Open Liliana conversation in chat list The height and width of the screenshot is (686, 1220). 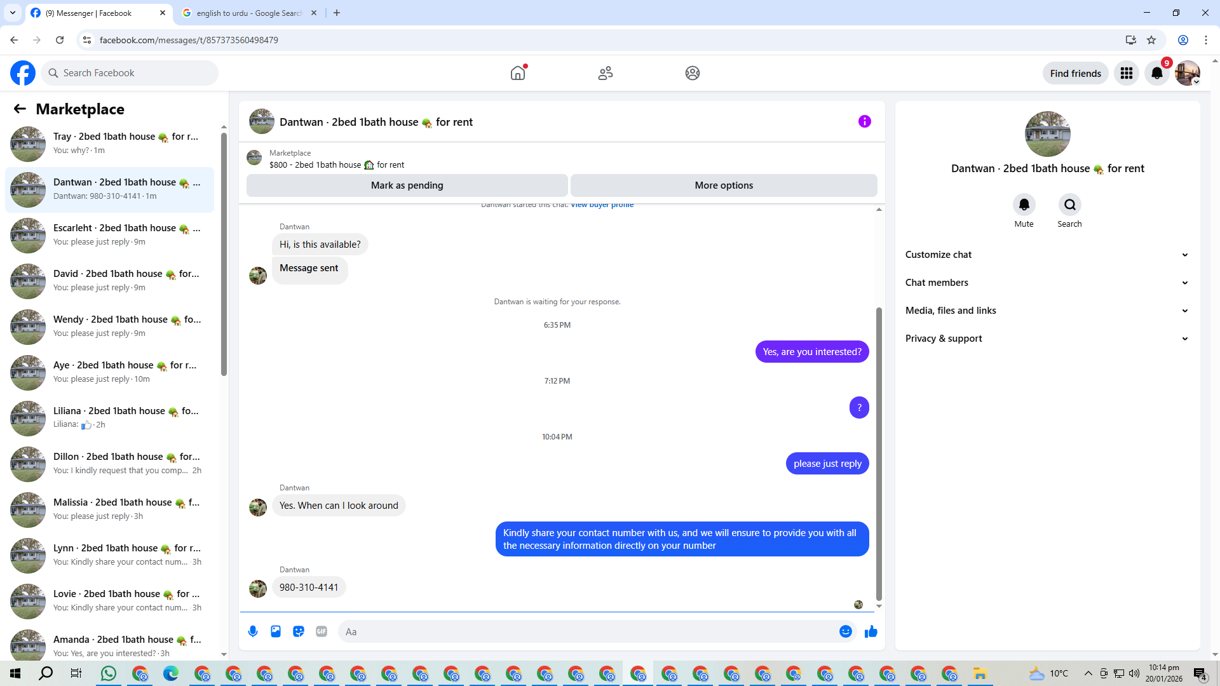pyautogui.click(x=110, y=418)
